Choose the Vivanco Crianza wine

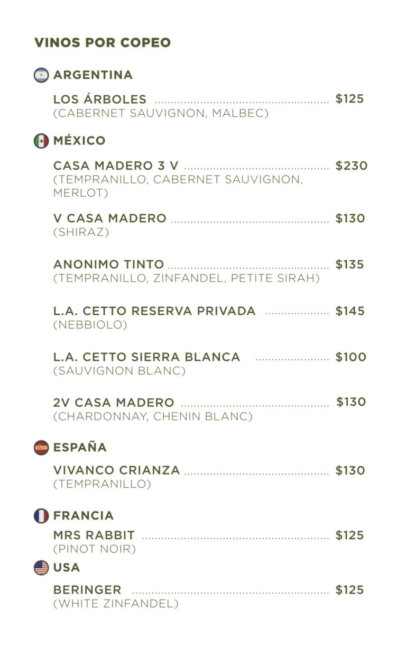click(117, 470)
